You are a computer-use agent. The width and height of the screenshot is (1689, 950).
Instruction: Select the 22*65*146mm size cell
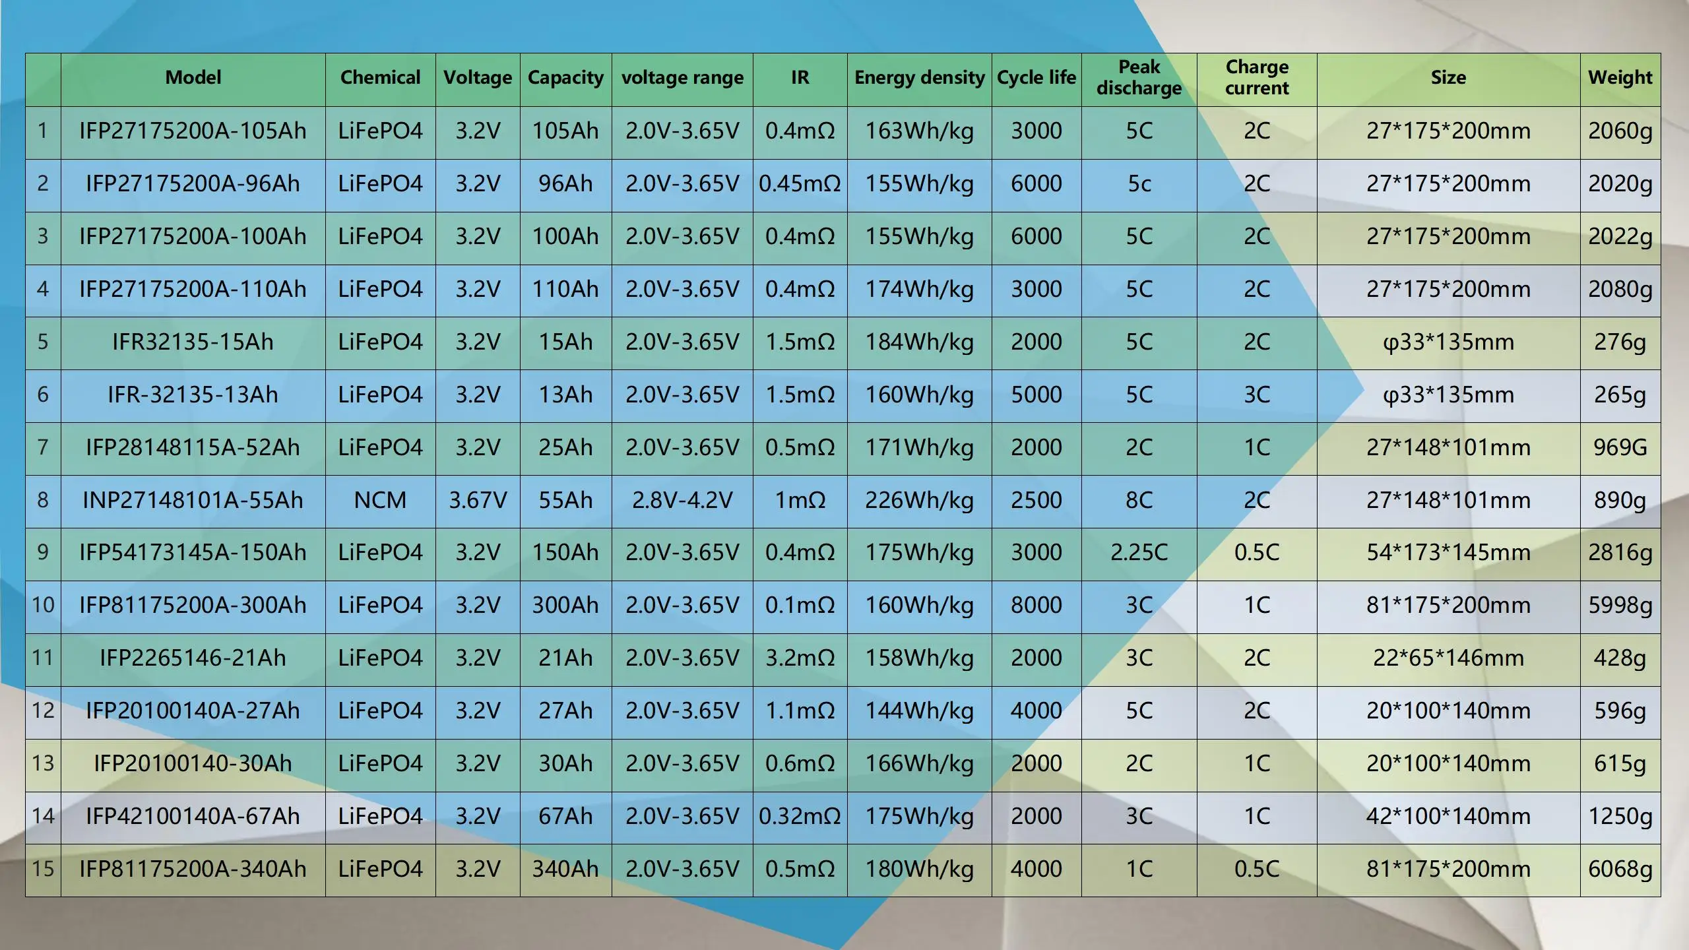click(x=1448, y=658)
